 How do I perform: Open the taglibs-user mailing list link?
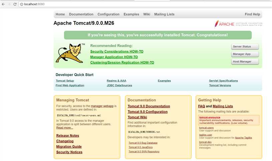(x=206, y=135)
